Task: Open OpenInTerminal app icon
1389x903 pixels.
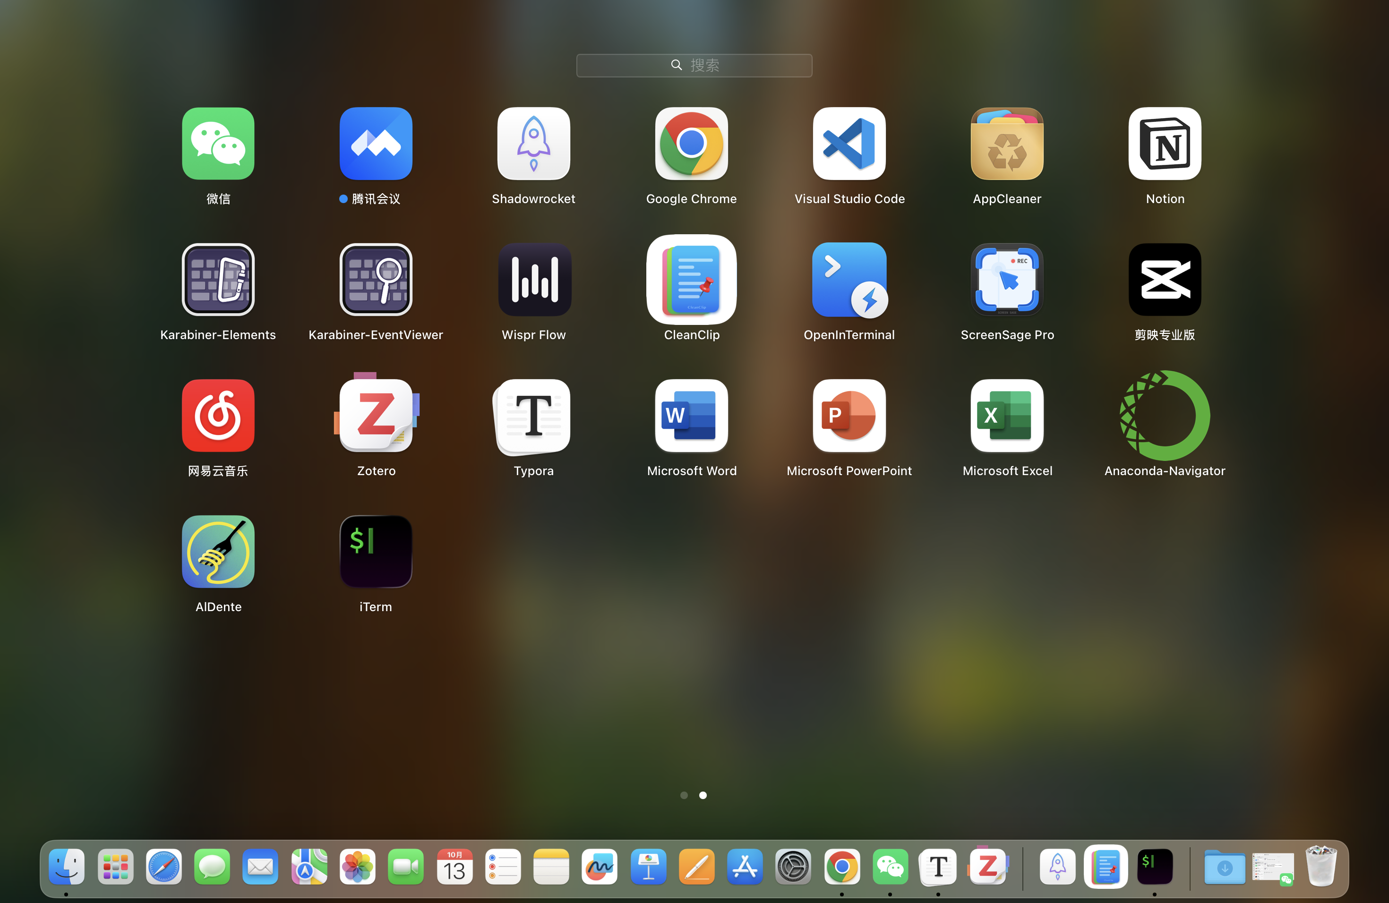Action: [849, 280]
